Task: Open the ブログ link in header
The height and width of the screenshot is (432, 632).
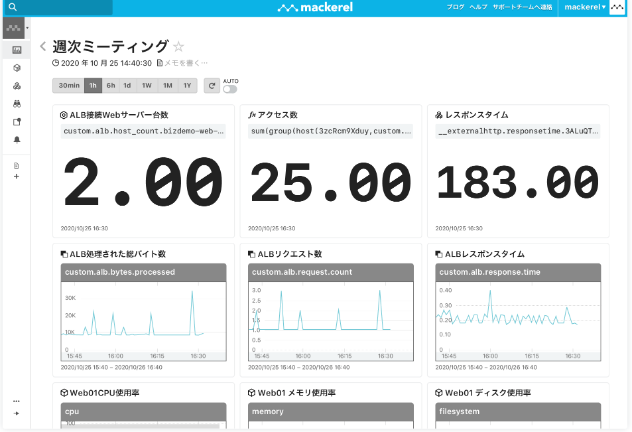Action: [x=455, y=7]
